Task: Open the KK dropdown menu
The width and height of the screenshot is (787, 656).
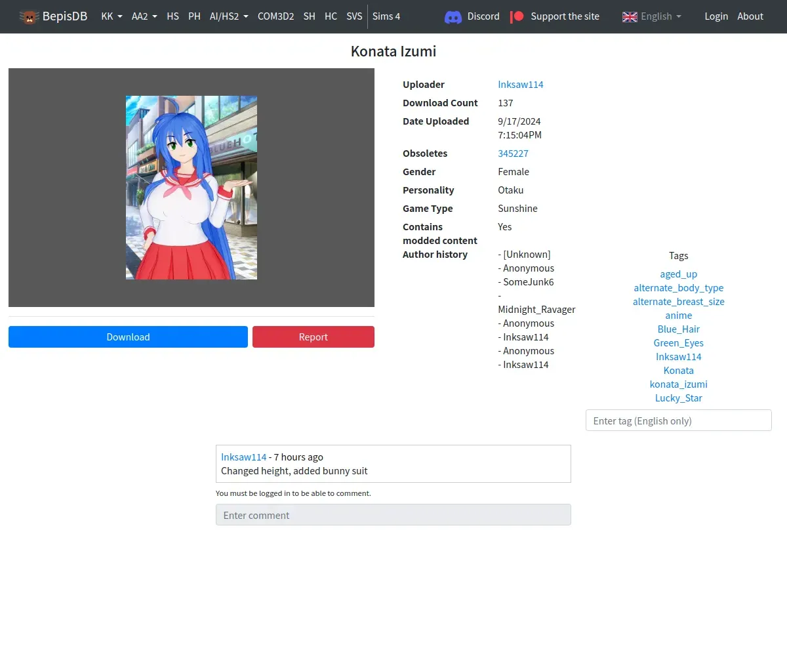Action: pos(111,16)
